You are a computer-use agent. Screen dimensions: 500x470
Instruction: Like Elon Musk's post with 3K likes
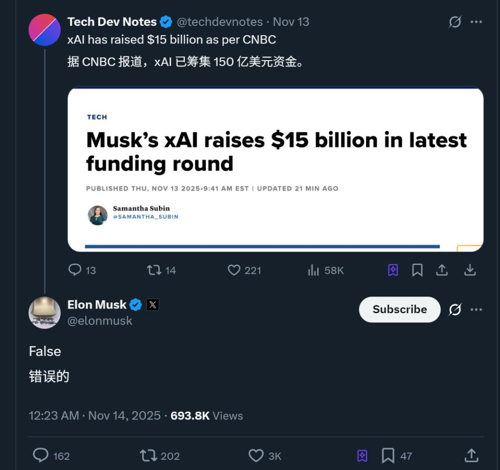coord(256,456)
